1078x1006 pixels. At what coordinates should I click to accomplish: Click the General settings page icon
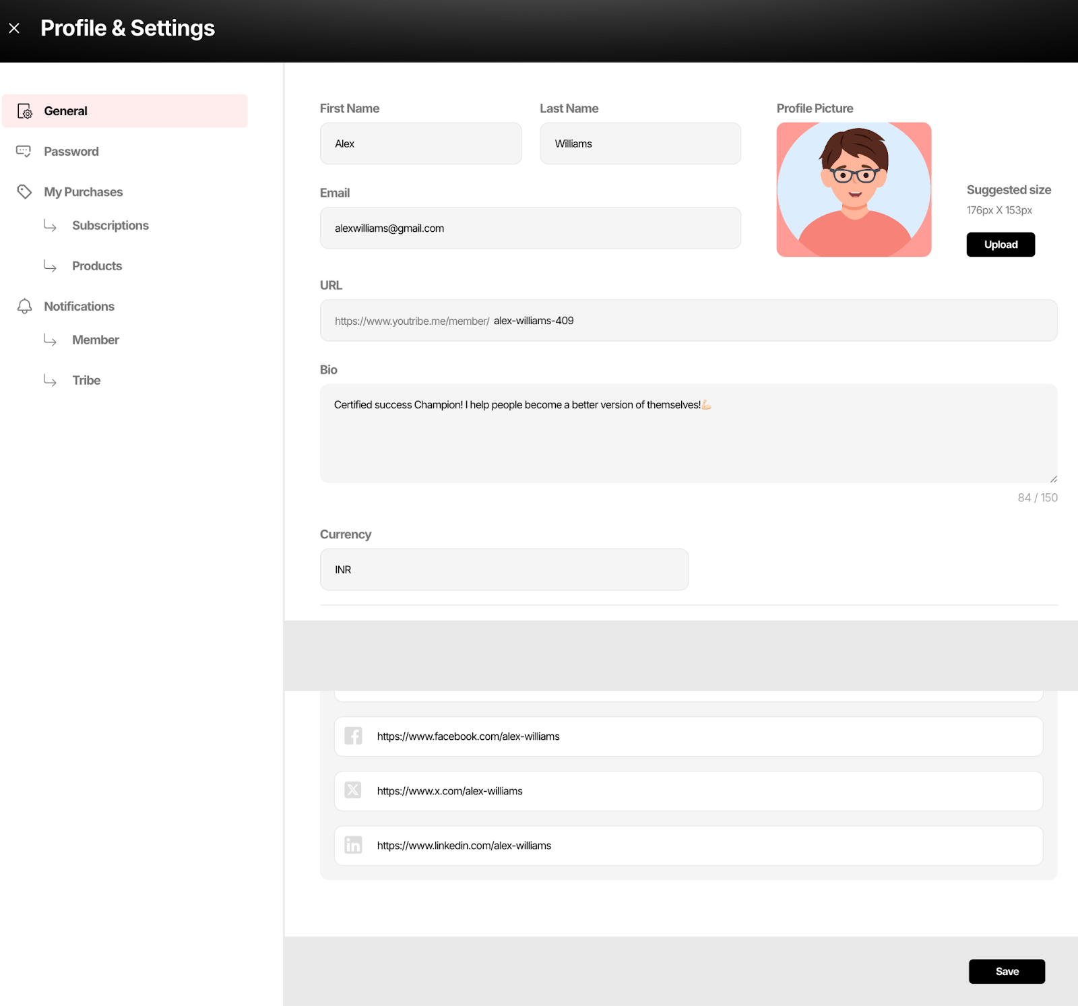coord(25,111)
